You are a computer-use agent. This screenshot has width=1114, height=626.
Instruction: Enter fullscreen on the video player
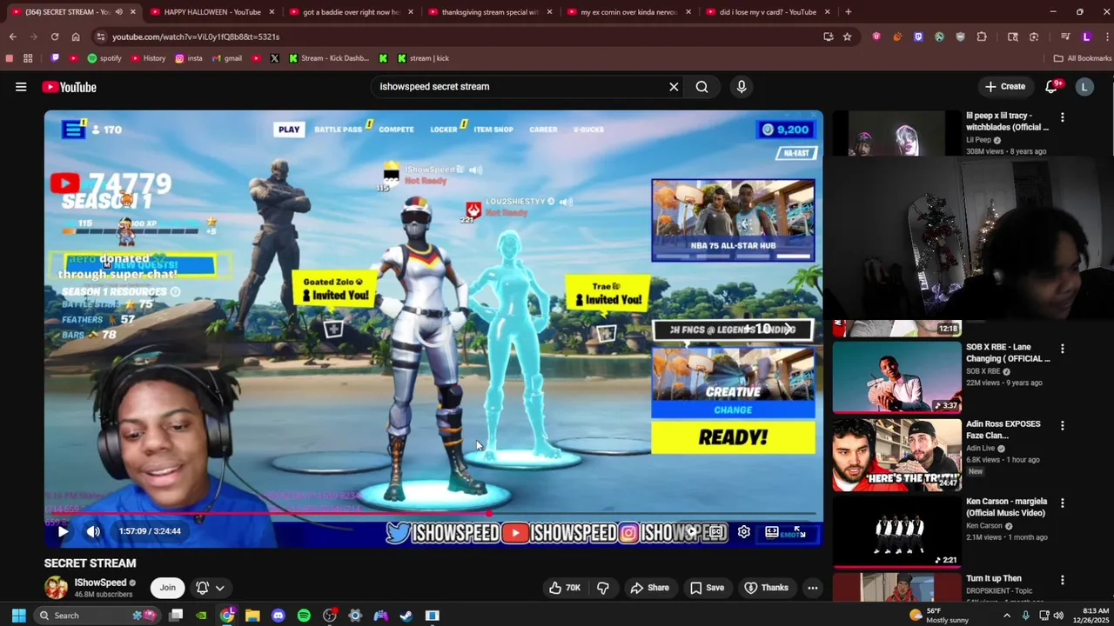(x=799, y=531)
